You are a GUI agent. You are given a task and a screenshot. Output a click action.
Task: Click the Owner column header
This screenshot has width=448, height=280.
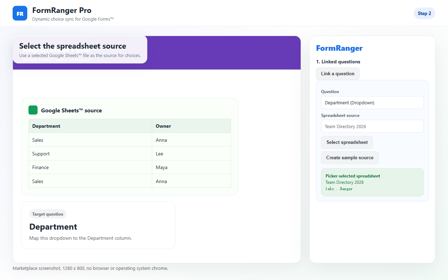tap(191, 126)
